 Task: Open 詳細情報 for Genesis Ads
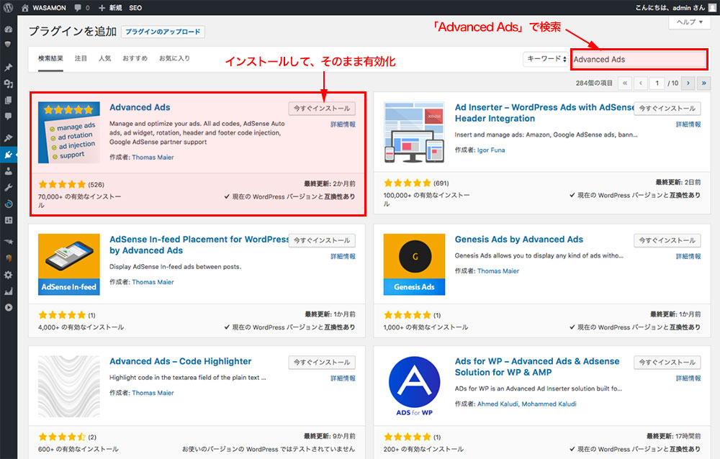688,257
